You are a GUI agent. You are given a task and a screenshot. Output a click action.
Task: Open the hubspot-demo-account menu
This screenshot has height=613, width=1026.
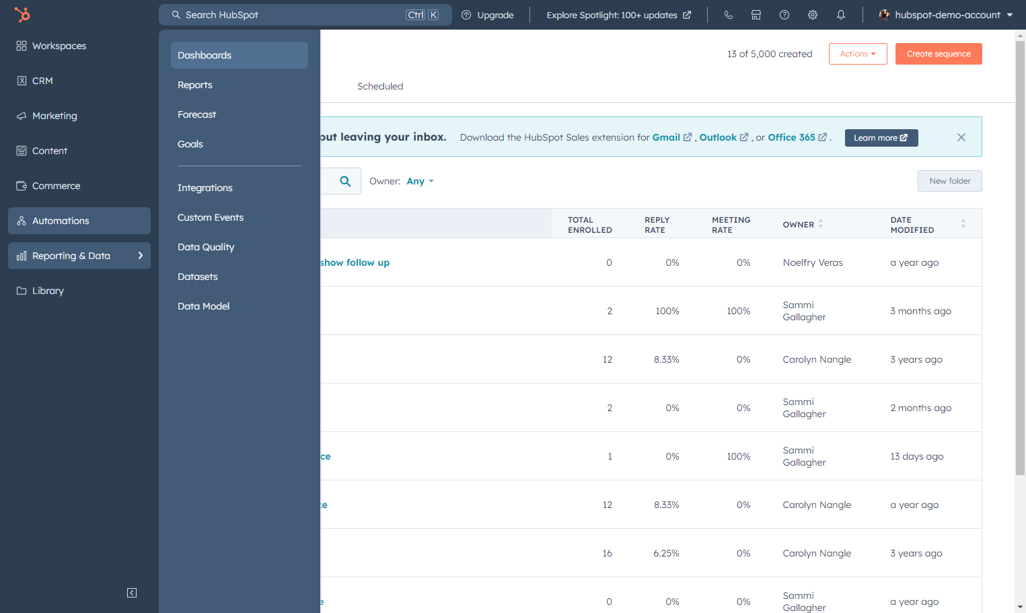coord(946,15)
